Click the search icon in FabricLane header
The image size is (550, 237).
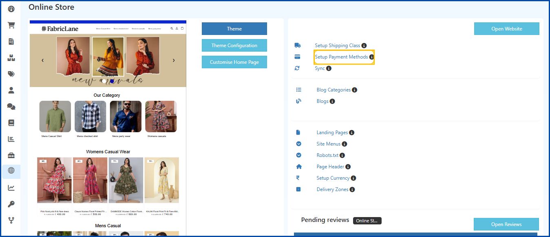click(172, 28)
